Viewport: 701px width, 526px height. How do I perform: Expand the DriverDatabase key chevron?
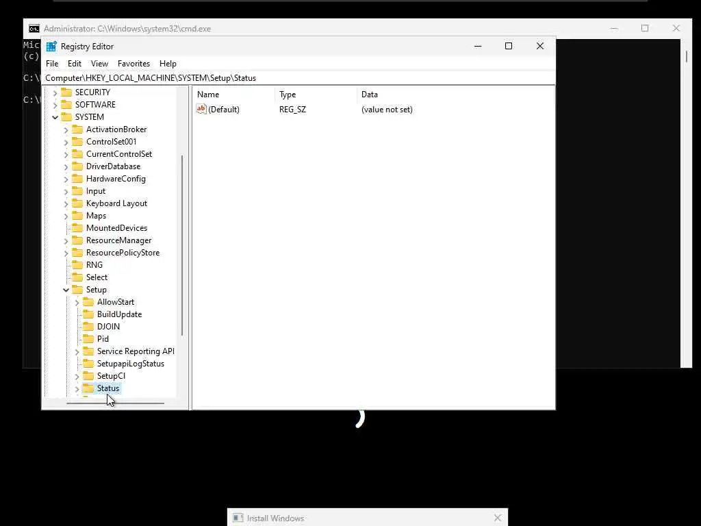(66, 167)
